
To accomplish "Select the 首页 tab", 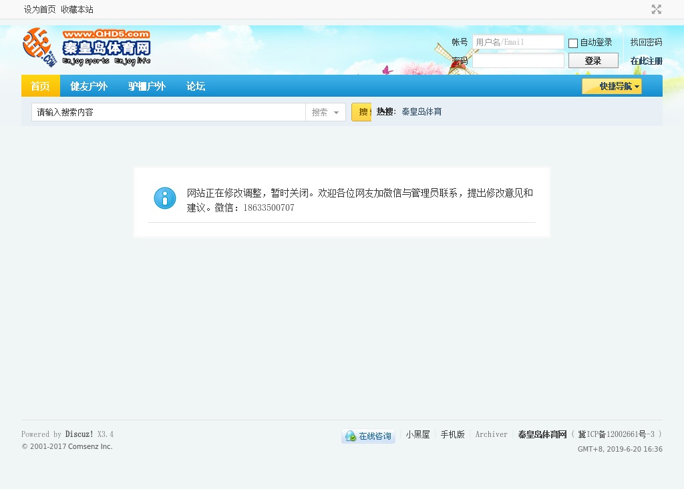I will click(x=40, y=86).
